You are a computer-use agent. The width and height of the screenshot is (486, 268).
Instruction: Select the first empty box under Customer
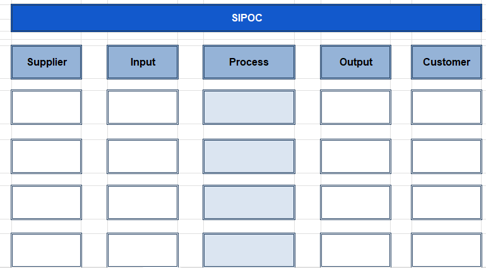447,107
